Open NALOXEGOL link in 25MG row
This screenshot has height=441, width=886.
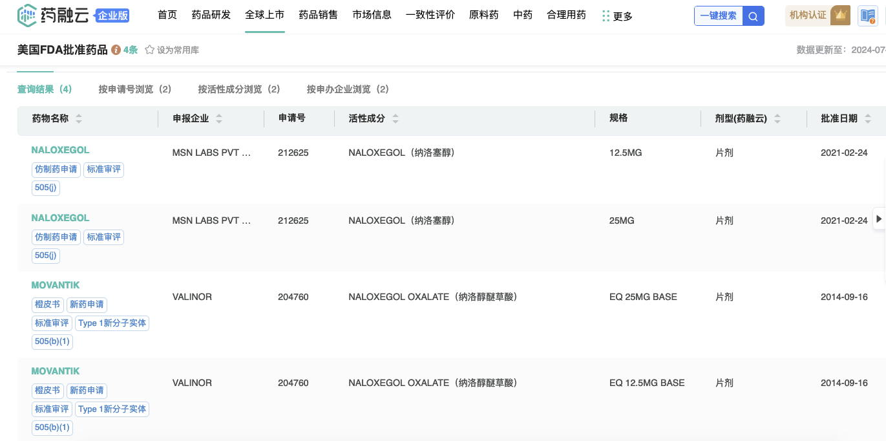(60, 218)
